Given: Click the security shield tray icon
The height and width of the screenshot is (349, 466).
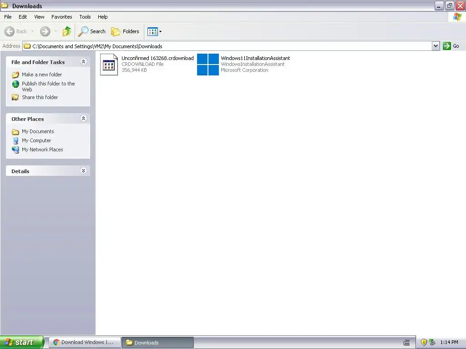Looking at the screenshot, I should (424, 343).
